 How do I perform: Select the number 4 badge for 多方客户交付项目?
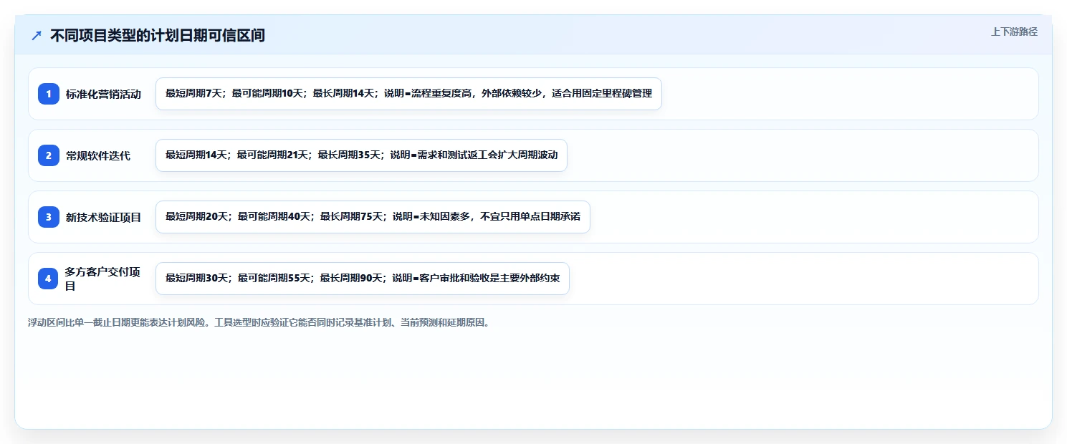[49, 279]
